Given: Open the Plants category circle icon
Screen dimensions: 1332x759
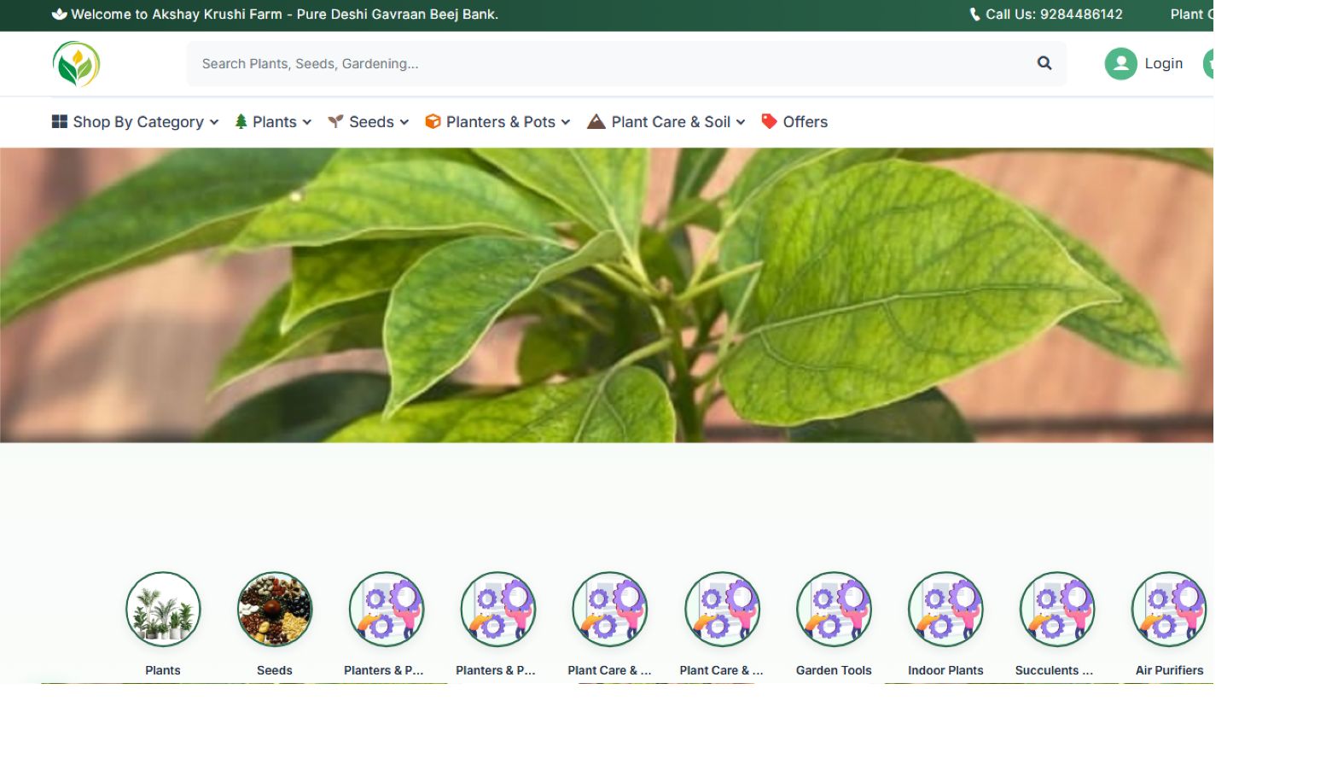Looking at the screenshot, I should click(163, 610).
